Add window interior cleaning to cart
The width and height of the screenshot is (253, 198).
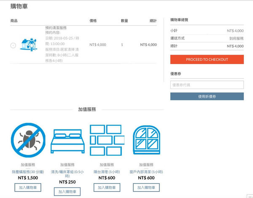click(146, 187)
